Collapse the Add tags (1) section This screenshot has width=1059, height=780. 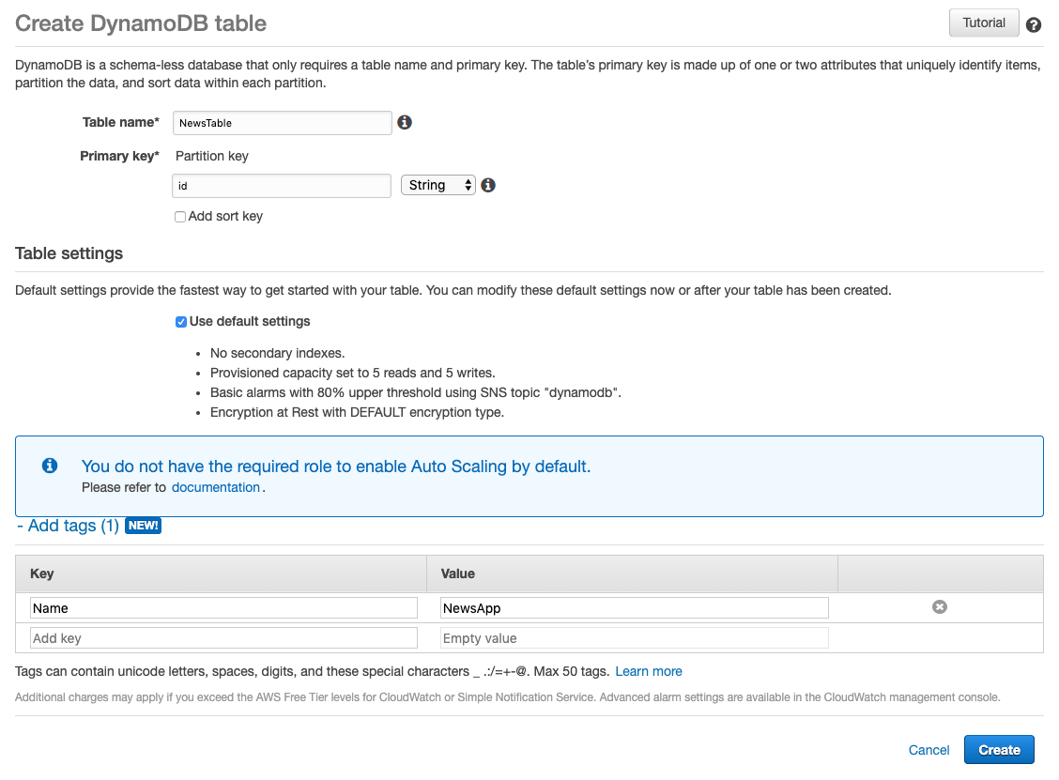coord(68,526)
